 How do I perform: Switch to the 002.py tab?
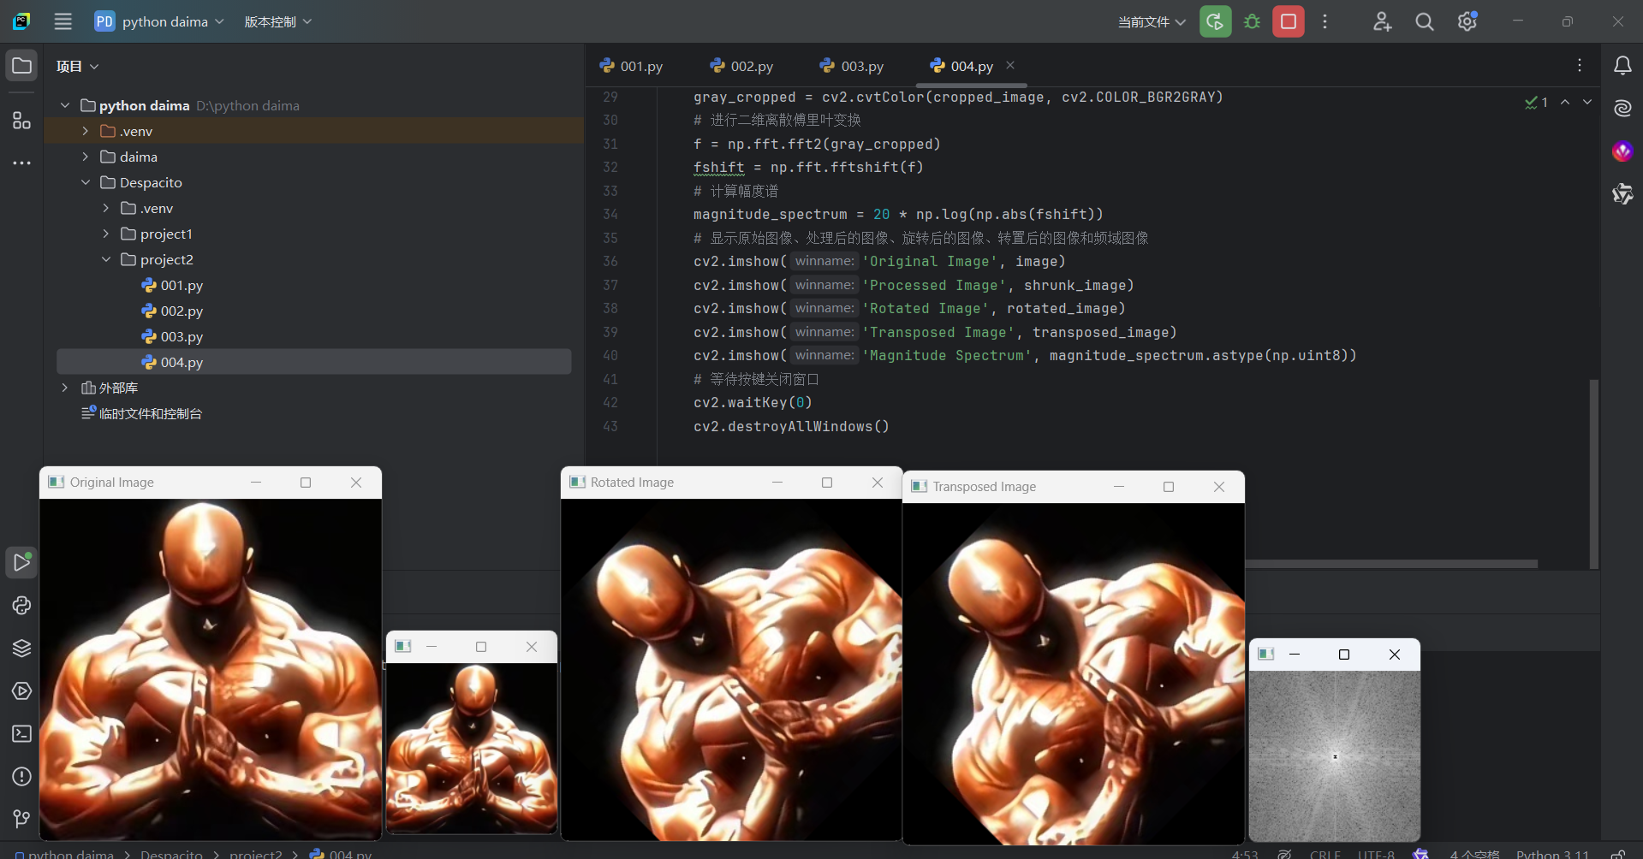[x=741, y=66]
